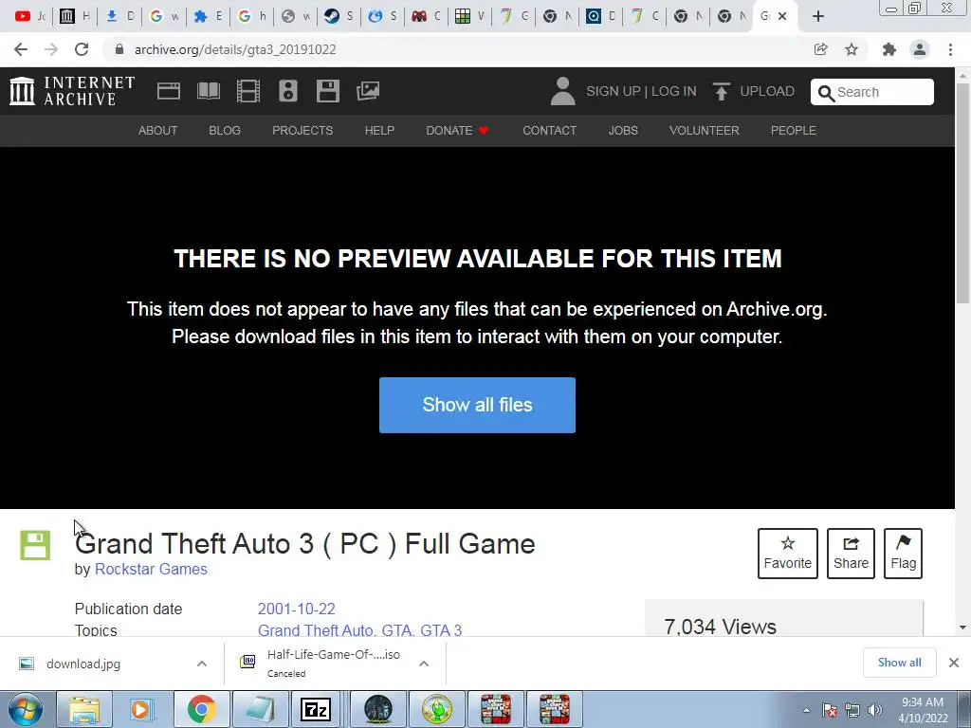
Task: Open the Images media icon
Action: click(x=368, y=91)
